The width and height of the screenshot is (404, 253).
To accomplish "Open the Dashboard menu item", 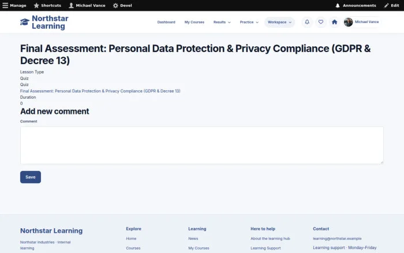I will pyautogui.click(x=166, y=22).
